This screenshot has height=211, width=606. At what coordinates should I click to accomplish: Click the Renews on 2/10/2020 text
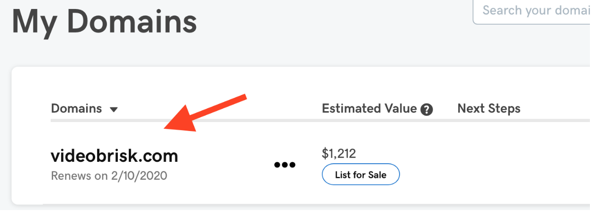(109, 176)
